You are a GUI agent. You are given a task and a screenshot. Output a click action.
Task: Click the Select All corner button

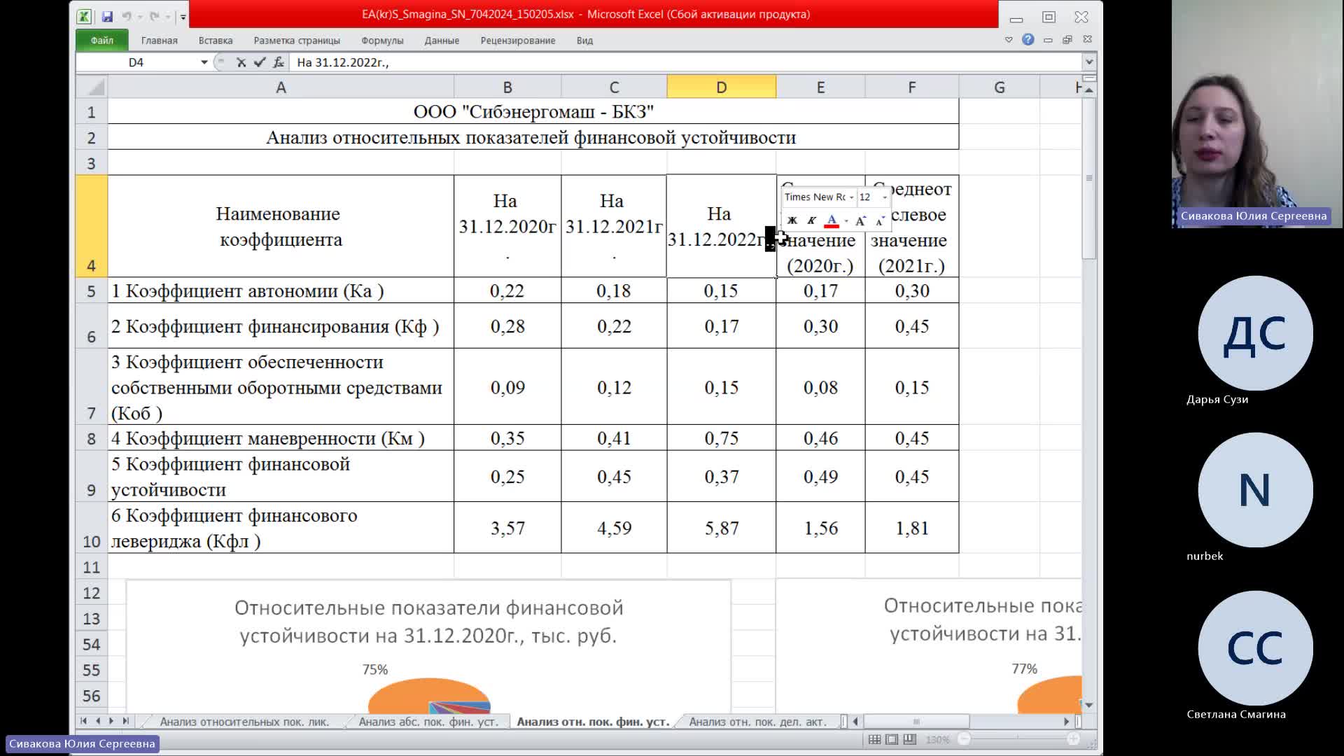pos(92,87)
